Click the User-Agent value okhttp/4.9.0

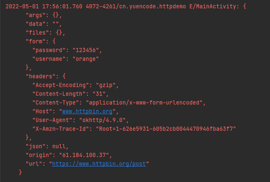click(x=102, y=120)
